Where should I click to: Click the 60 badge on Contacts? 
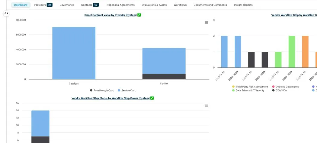pos(96,5)
